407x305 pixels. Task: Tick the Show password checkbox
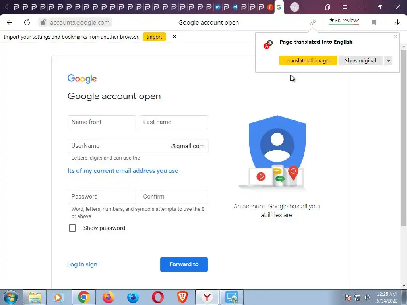click(x=72, y=228)
